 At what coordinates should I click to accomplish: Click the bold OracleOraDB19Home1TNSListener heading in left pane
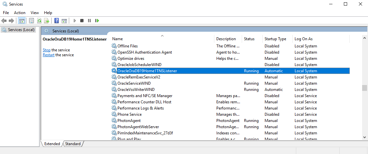[75, 39]
